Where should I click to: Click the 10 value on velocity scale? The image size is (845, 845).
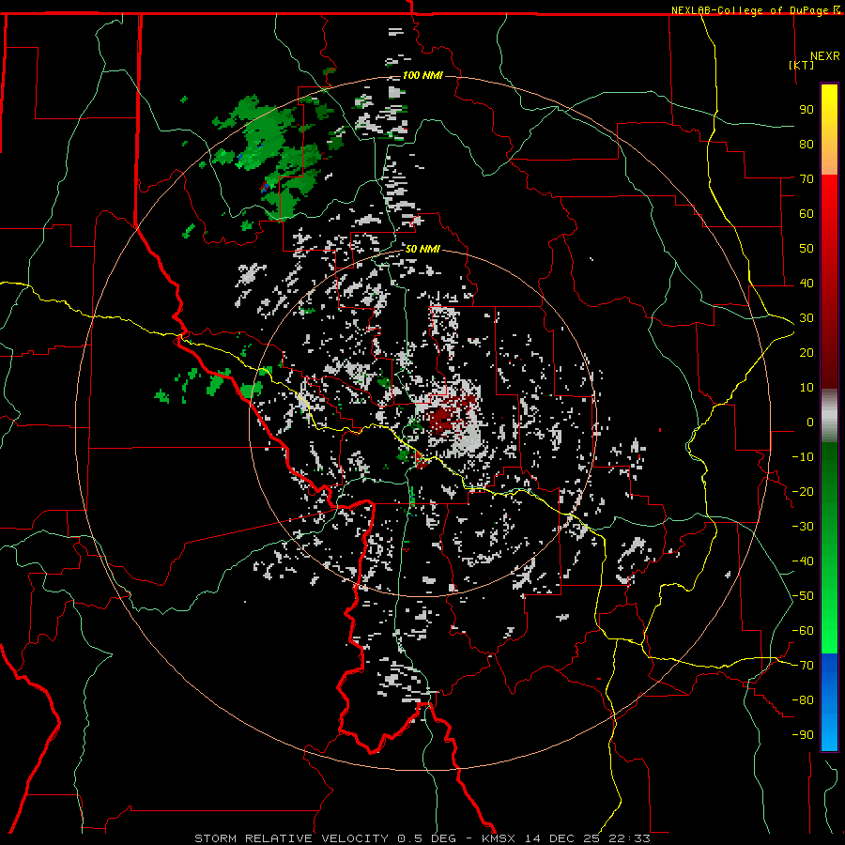coord(807,388)
